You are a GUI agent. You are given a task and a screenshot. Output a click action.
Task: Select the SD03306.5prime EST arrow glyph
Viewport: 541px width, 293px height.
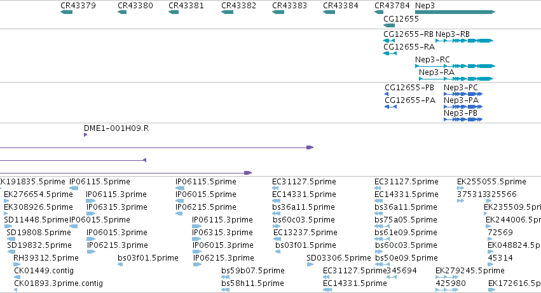[310, 264]
